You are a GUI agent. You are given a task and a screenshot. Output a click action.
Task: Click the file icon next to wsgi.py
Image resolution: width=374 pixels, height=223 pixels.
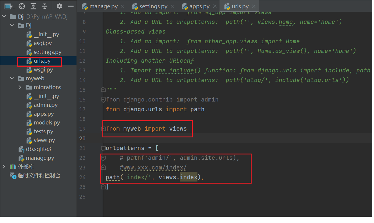(x=29, y=70)
